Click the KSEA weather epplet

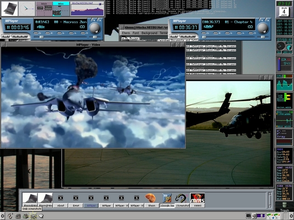point(284,192)
